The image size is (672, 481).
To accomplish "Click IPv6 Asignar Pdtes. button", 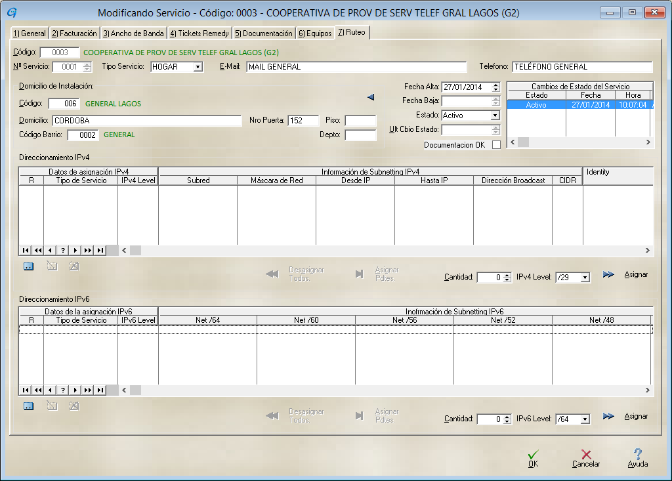I will 377,415.
